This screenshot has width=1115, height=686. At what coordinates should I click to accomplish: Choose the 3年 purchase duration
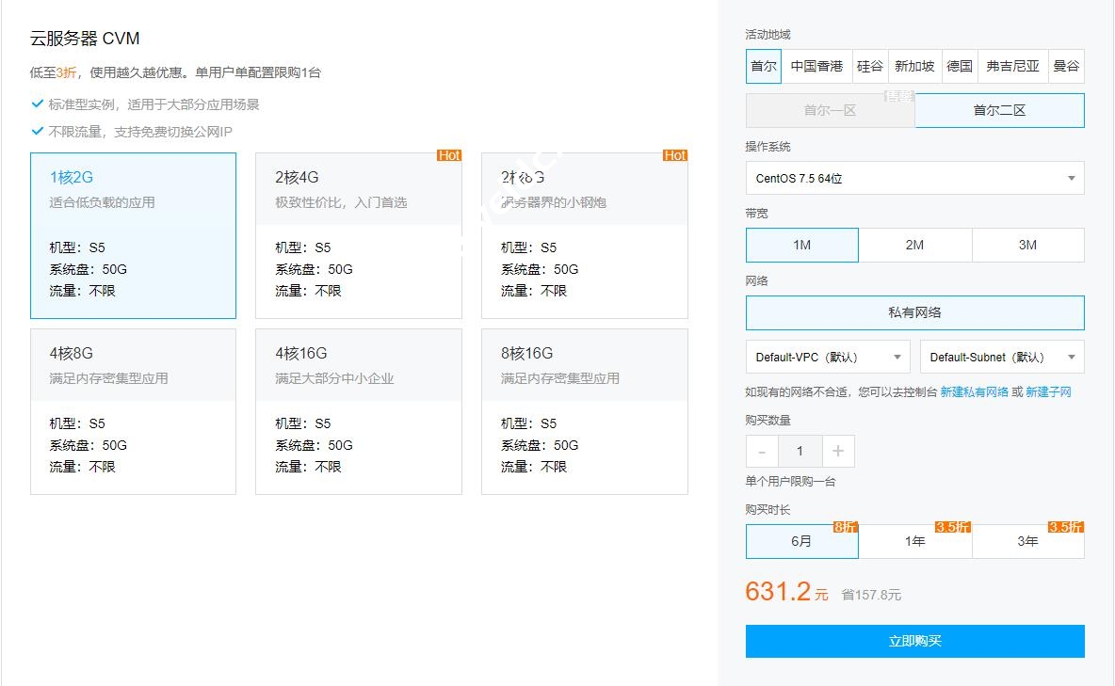click(1027, 541)
